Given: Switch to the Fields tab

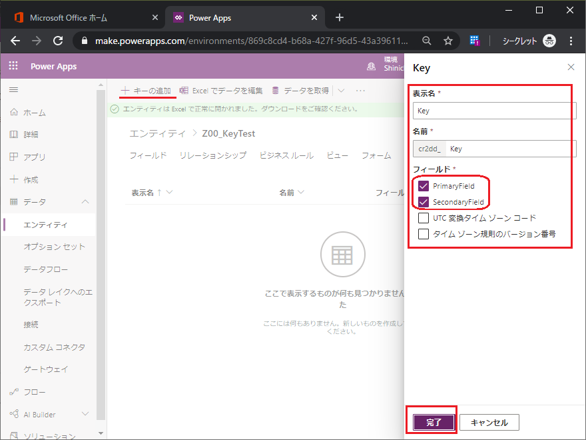Looking at the screenshot, I should (148, 155).
